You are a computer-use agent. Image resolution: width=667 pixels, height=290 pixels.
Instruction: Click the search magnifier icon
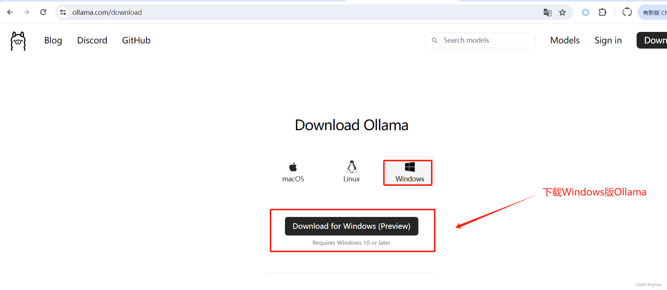(435, 40)
